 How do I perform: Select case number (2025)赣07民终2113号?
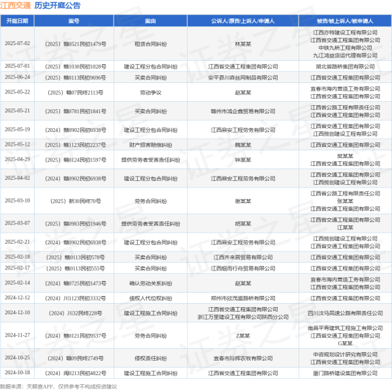tap(76, 93)
